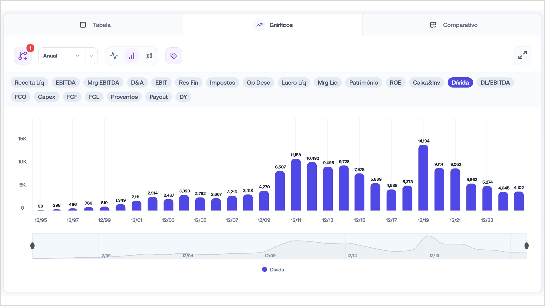Viewport: 545px width, 306px height.
Task: Click the Receita Líq button
Action: pyautogui.click(x=29, y=83)
